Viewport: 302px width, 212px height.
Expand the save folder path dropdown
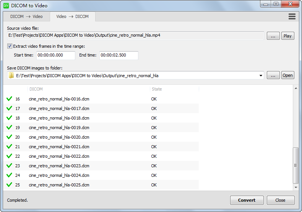[x=261, y=76]
